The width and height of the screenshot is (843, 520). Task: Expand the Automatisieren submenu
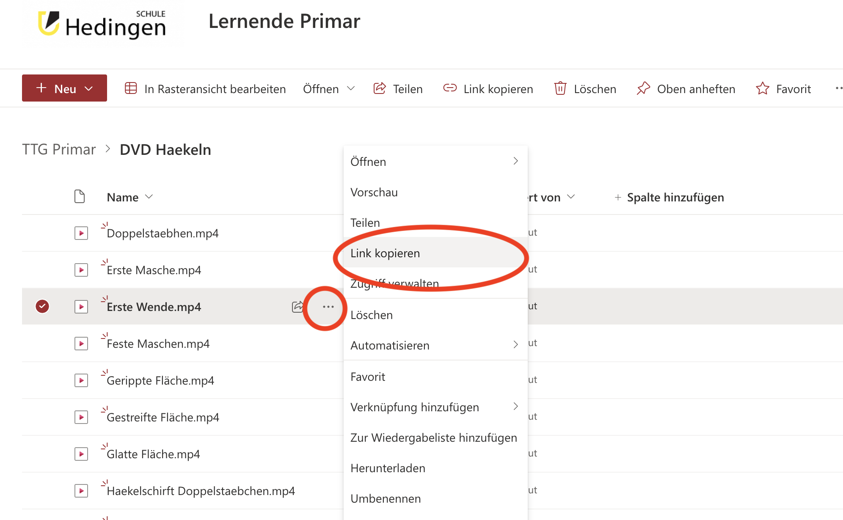[x=434, y=345]
